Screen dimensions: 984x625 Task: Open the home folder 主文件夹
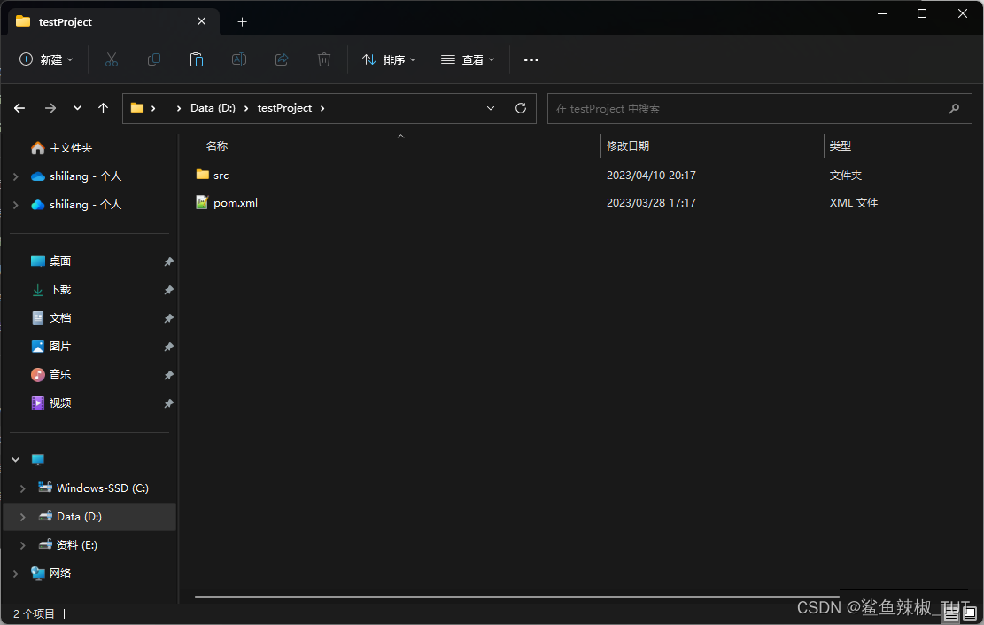[x=61, y=148]
